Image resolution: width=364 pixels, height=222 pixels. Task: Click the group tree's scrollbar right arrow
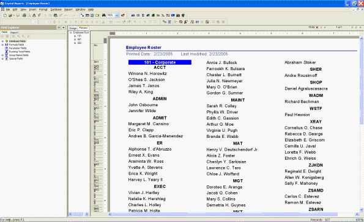point(87,214)
